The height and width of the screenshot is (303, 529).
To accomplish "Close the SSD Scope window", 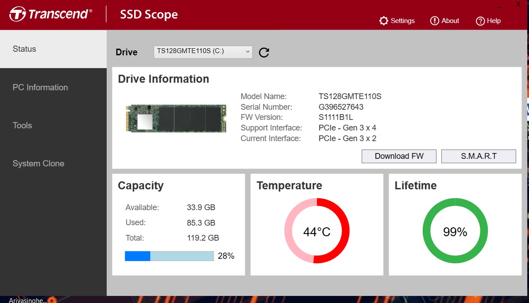I will [x=518, y=5].
